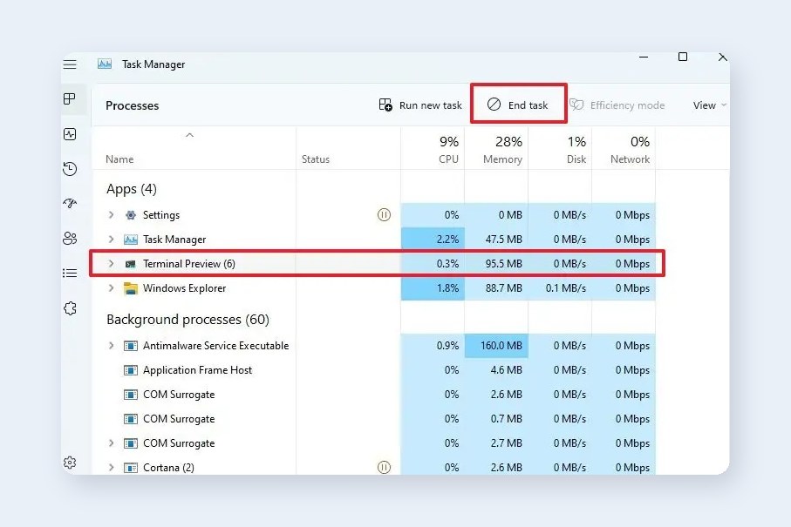Click the 47.5 MB memory cell
This screenshot has height=527, width=791.
point(496,240)
